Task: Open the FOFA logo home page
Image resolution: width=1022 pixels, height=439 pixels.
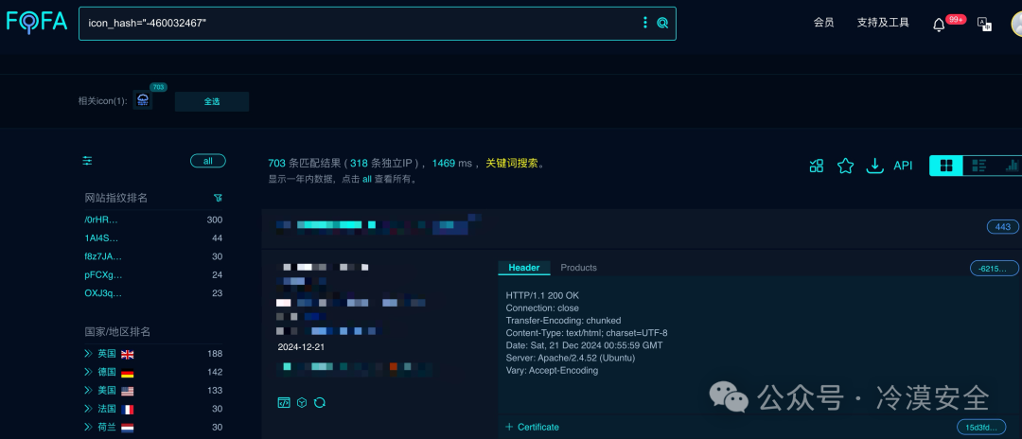Action: (37, 22)
